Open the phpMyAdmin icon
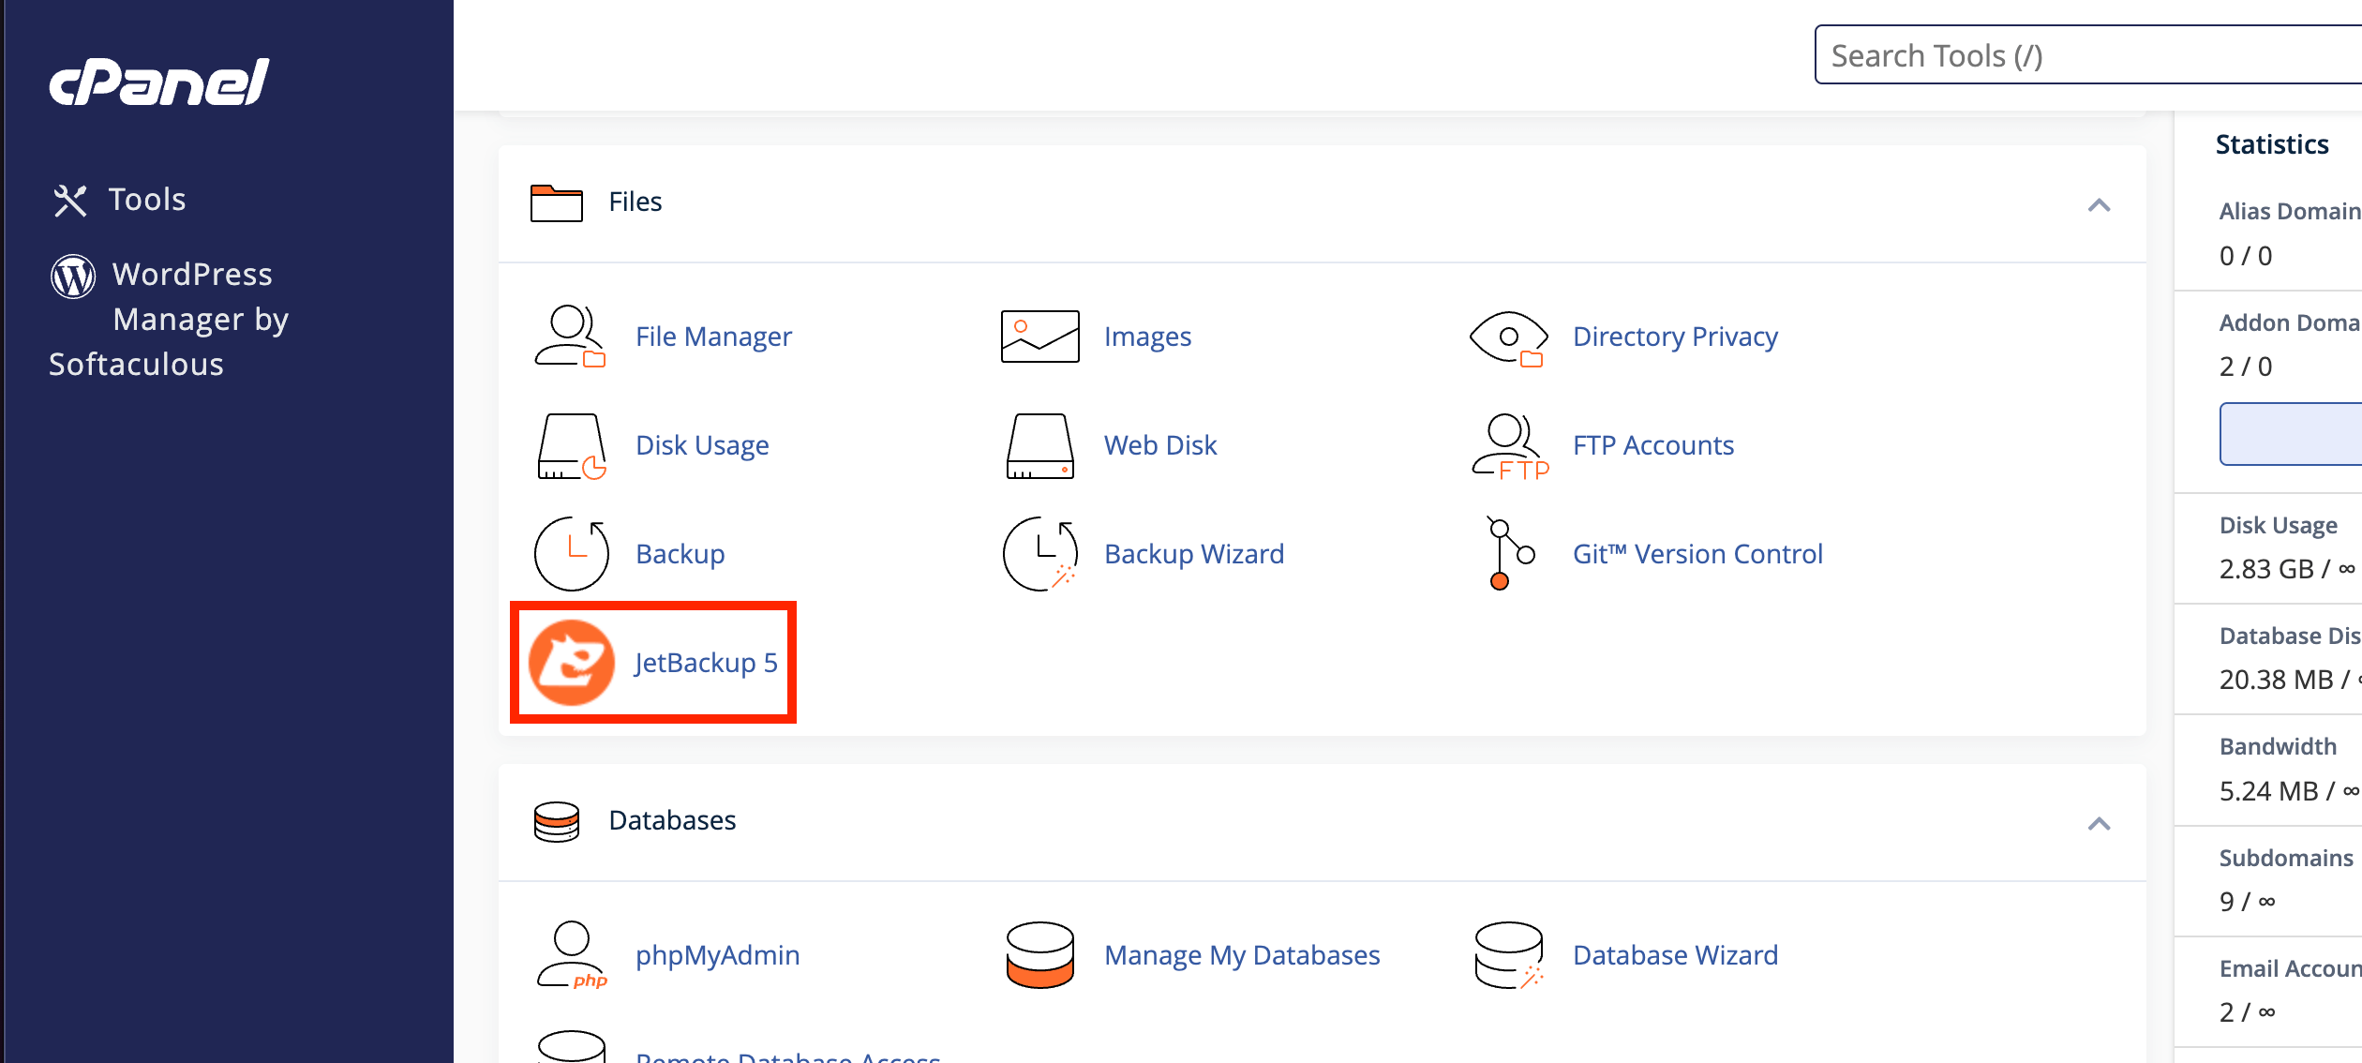The width and height of the screenshot is (2362, 1063). click(x=572, y=955)
